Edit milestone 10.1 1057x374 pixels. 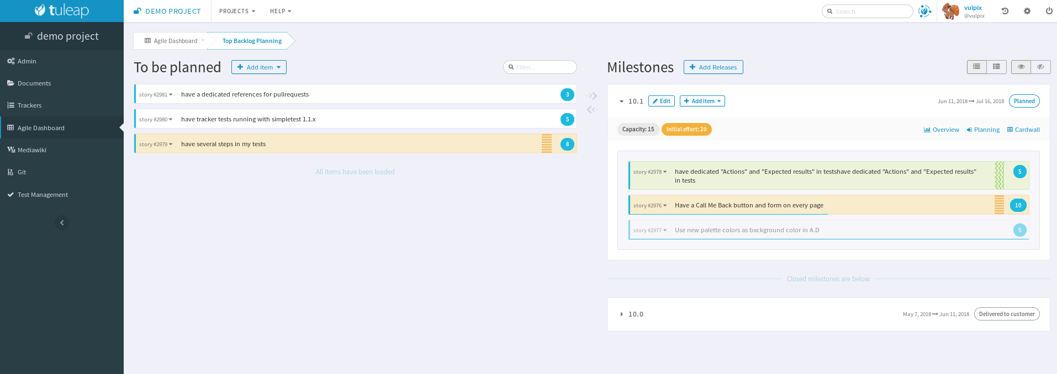pyautogui.click(x=662, y=101)
